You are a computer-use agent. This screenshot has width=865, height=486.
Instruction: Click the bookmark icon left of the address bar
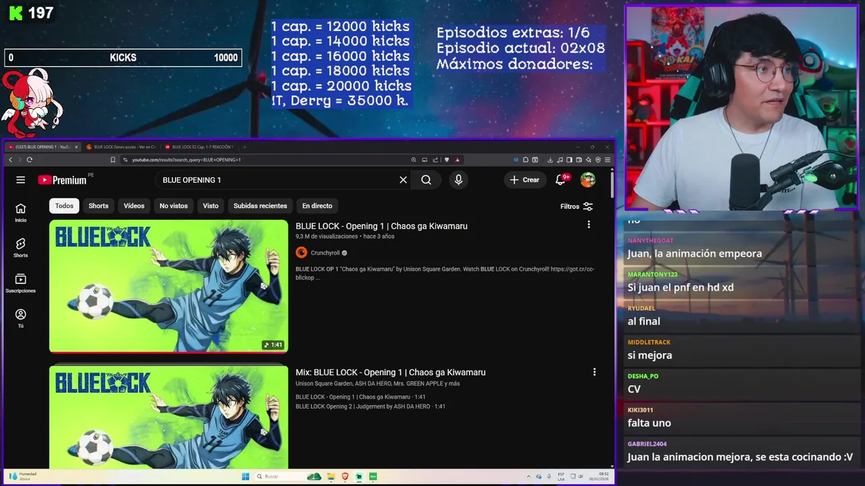pyautogui.click(x=113, y=160)
